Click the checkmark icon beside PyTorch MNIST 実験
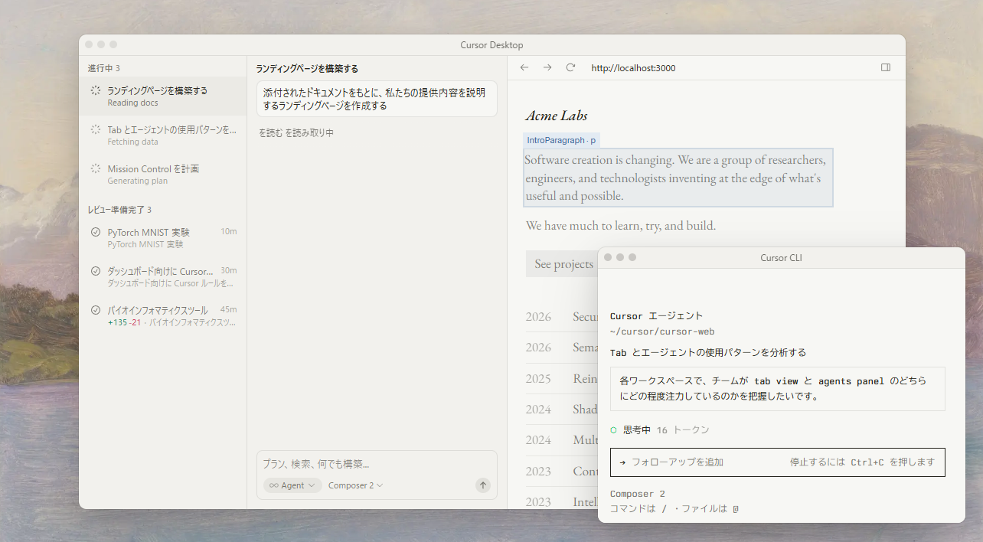This screenshot has width=983, height=542. coord(96,232)
